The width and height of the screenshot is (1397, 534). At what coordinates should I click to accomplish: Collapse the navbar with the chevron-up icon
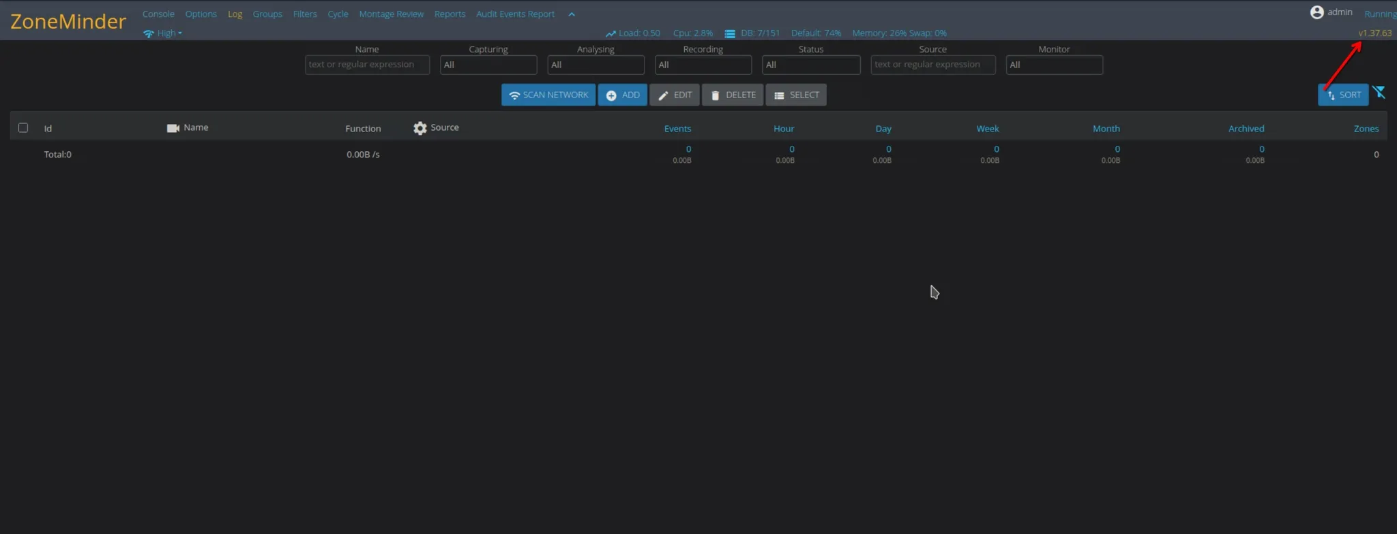coord(572,14)
